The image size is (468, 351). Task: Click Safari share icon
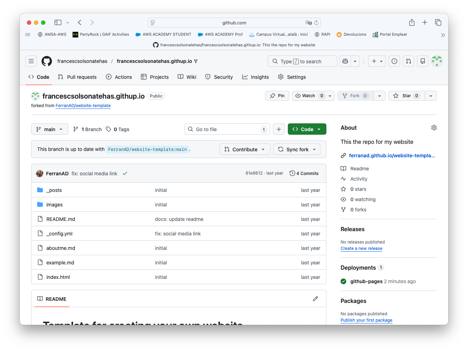(411, 23)
